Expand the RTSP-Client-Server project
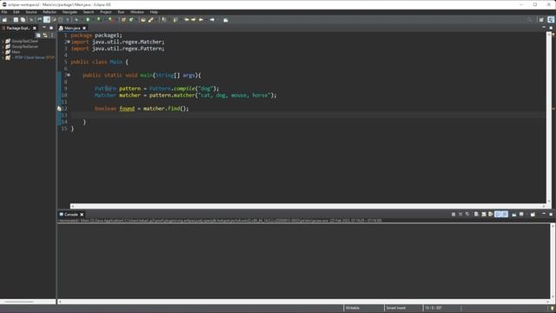556x313 pixels. 3,57
